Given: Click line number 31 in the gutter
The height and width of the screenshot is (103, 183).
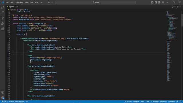Looking at the screenshot, I should [x=9, y=54].
